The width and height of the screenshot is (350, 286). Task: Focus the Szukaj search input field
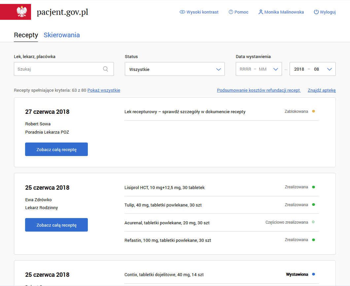58,69
